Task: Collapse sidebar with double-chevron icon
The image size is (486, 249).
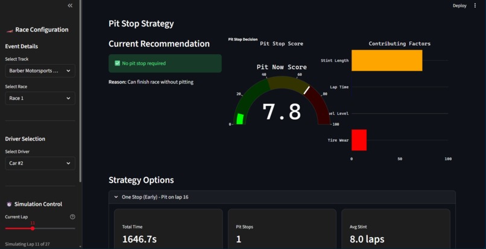Action: [70, 5]
